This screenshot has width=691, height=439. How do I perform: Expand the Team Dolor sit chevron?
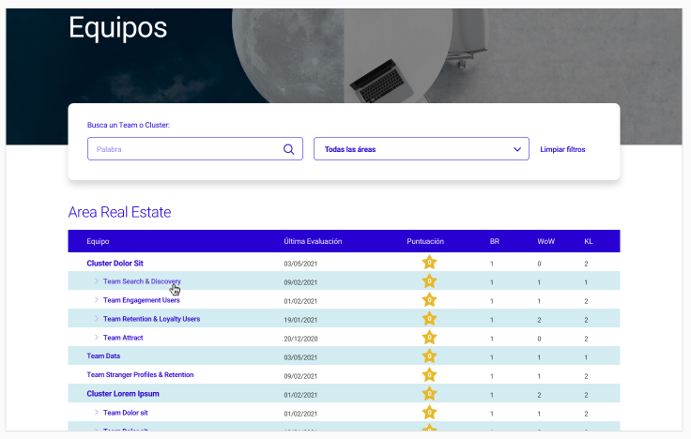pos(96,413)
